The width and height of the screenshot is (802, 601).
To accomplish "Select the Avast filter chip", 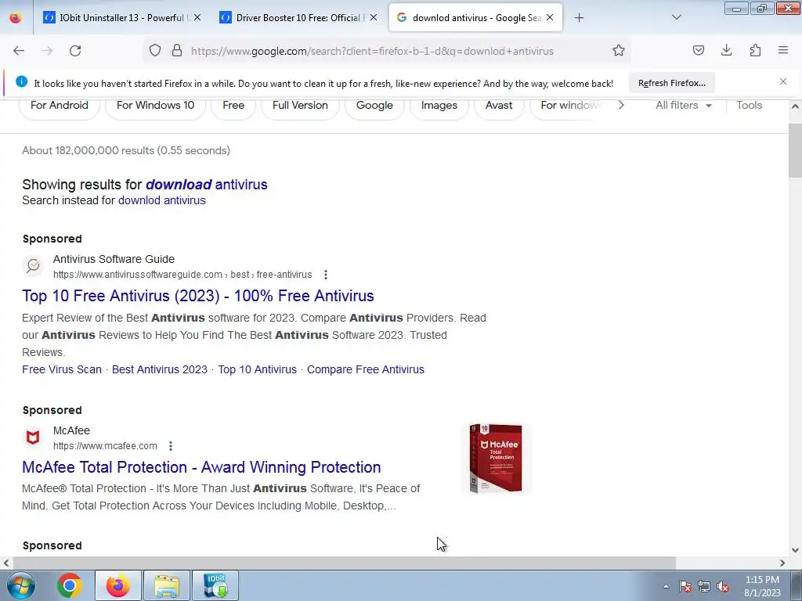I will [499, 106].
